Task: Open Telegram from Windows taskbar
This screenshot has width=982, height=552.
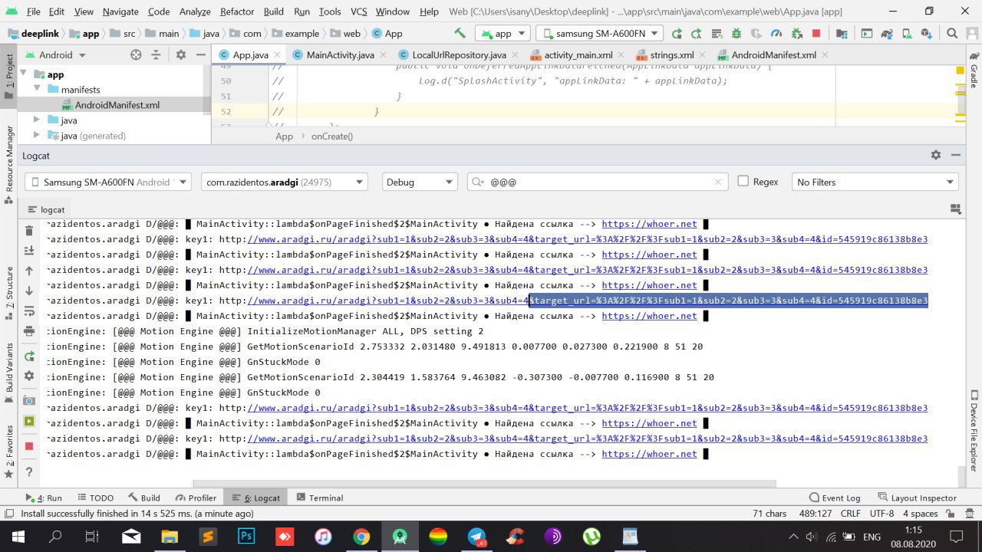Action: [x=476, y=537]
